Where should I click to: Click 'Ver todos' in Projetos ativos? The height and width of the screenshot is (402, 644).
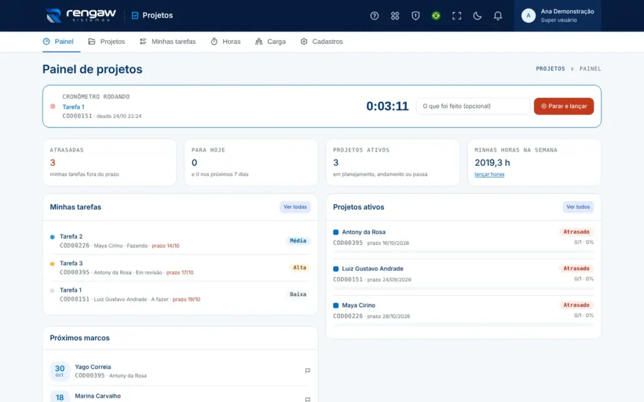(x=578, y=207)
